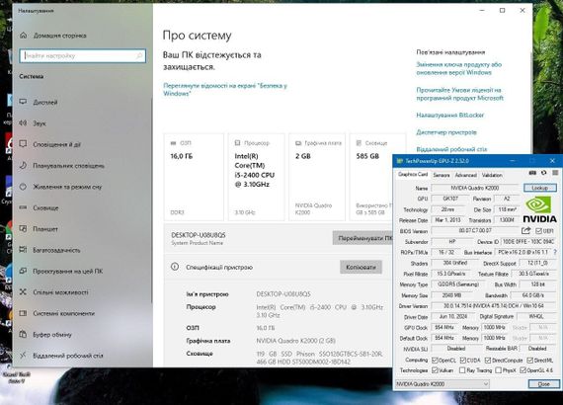Click the Graphics card 2 GB card

[x=317, y=177]
